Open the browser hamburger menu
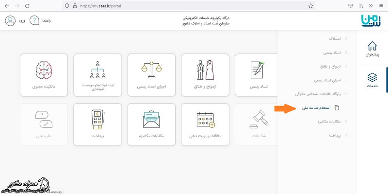 pyautogui.click(x=381, y=6)
